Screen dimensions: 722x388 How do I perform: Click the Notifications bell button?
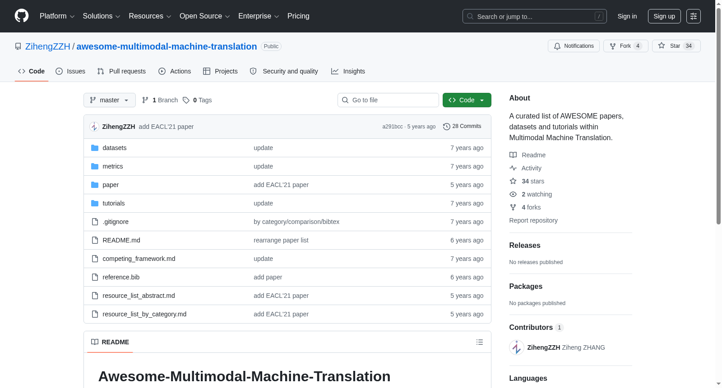pos(574,46)
